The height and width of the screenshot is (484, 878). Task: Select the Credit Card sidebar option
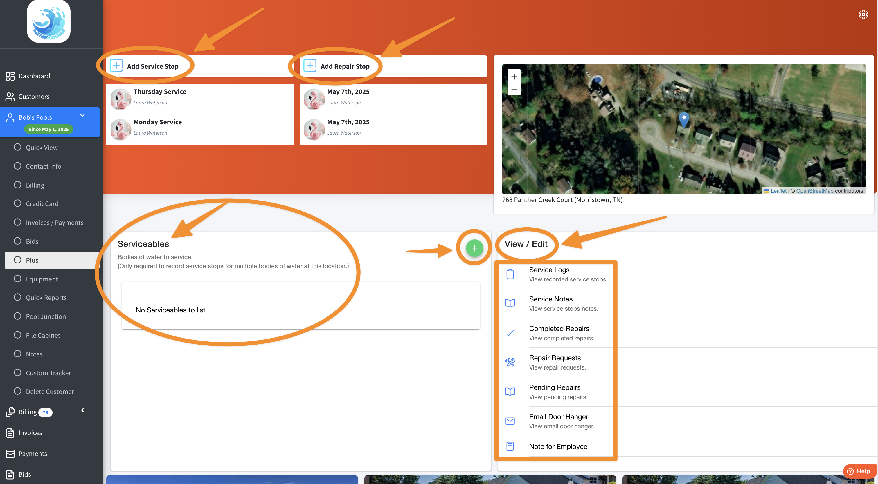pyautogui.click(x=42, y=203)
